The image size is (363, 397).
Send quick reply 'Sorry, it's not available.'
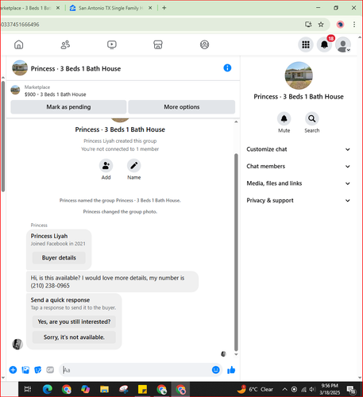click(74, 337)
